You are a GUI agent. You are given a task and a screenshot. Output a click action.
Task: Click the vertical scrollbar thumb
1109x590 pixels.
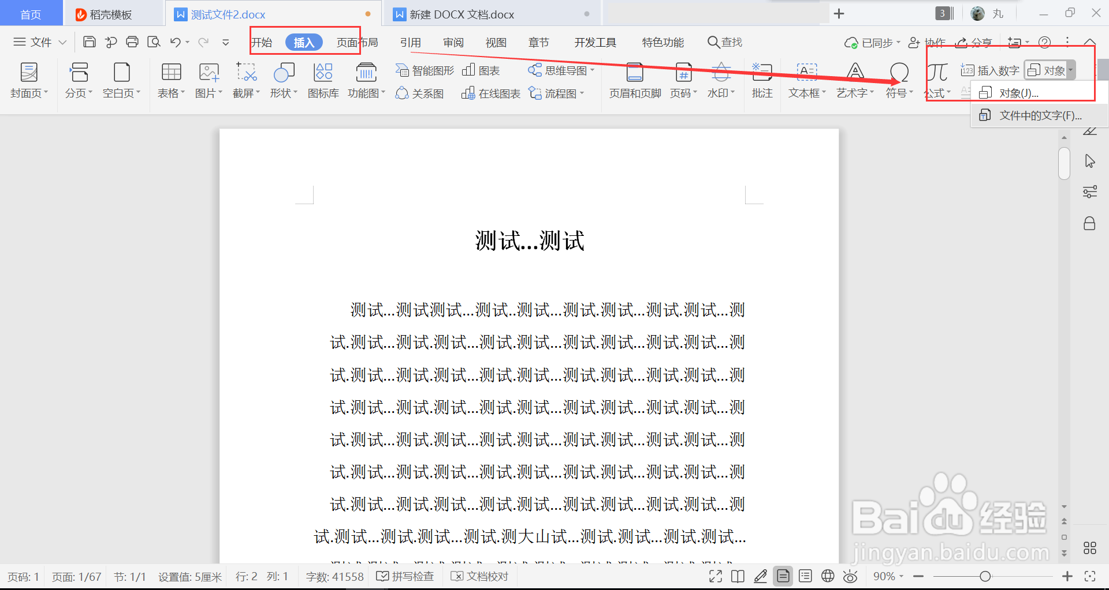click(x=1064, y=163)
